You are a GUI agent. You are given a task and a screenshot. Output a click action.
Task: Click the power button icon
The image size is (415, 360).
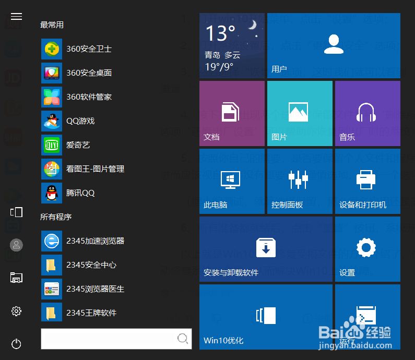16,344
